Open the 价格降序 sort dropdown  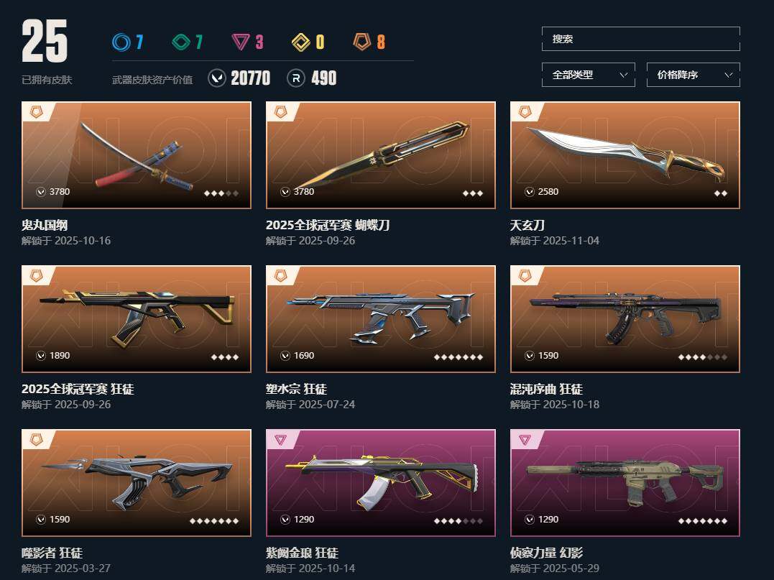693,75
